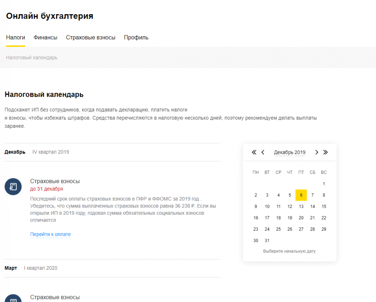Click the December insurance contributions document icon

click(13, 186)
